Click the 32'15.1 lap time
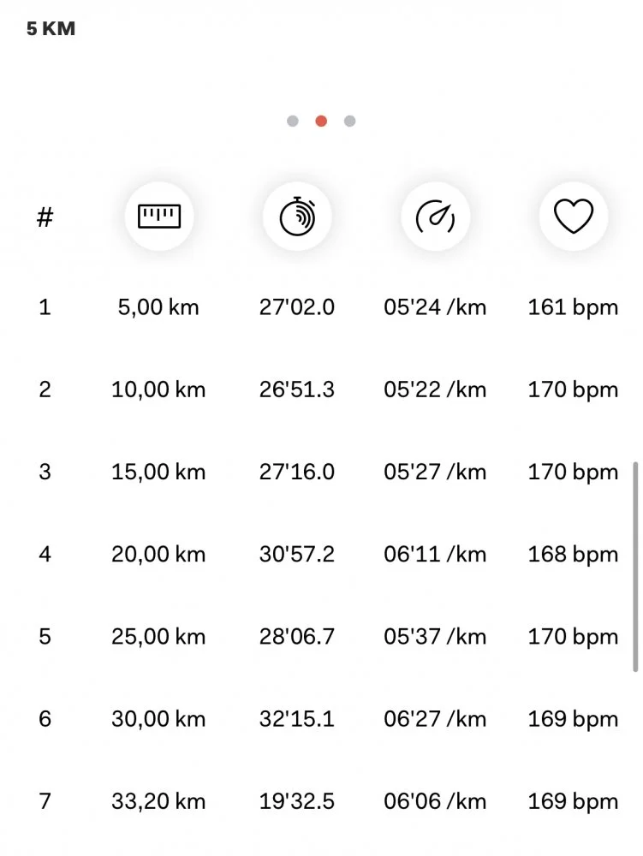 click(x=297, y=719)
